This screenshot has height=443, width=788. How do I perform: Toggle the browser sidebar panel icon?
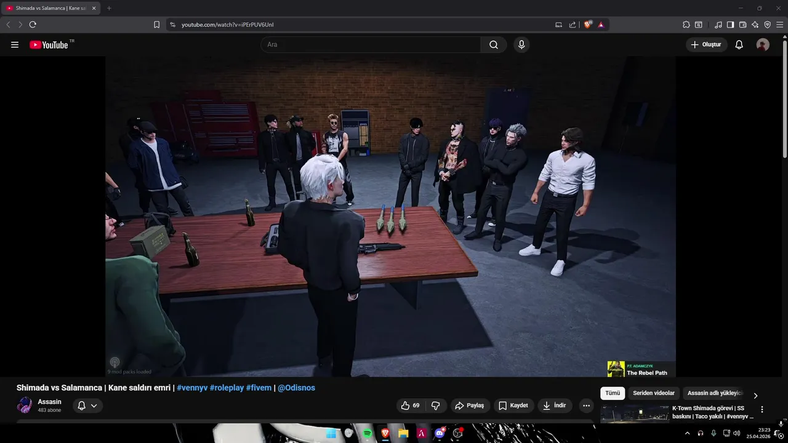tap(730, 25)
